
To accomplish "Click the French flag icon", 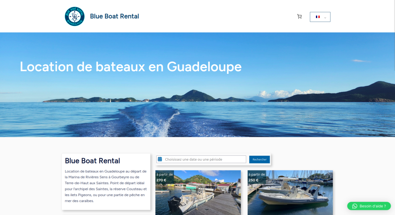I will click(x=317, y=17).
